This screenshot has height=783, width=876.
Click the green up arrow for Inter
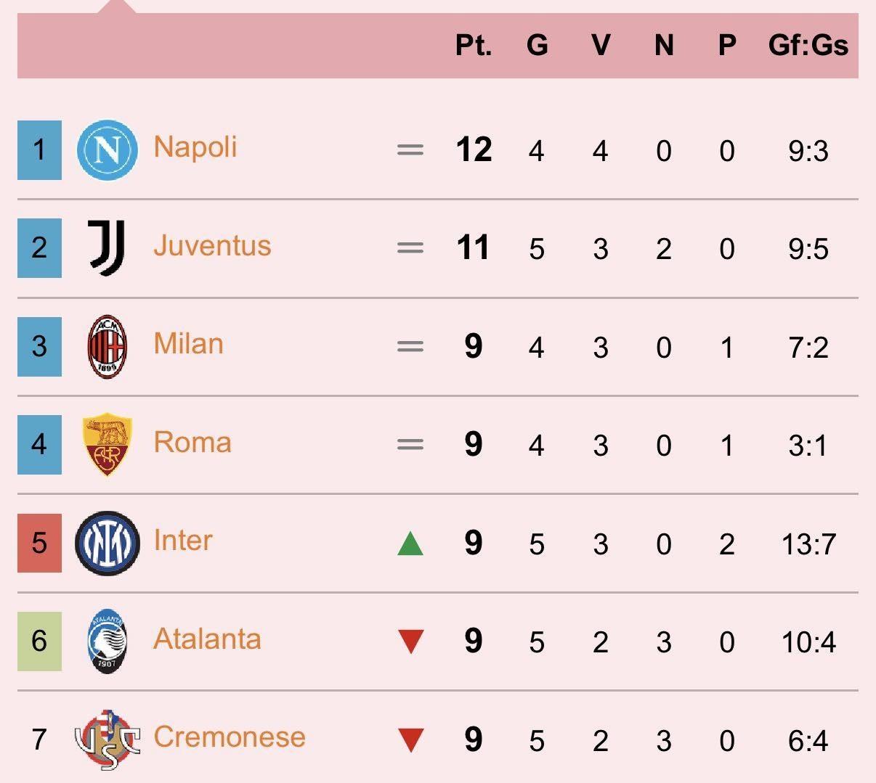click(x=410, y=543)
